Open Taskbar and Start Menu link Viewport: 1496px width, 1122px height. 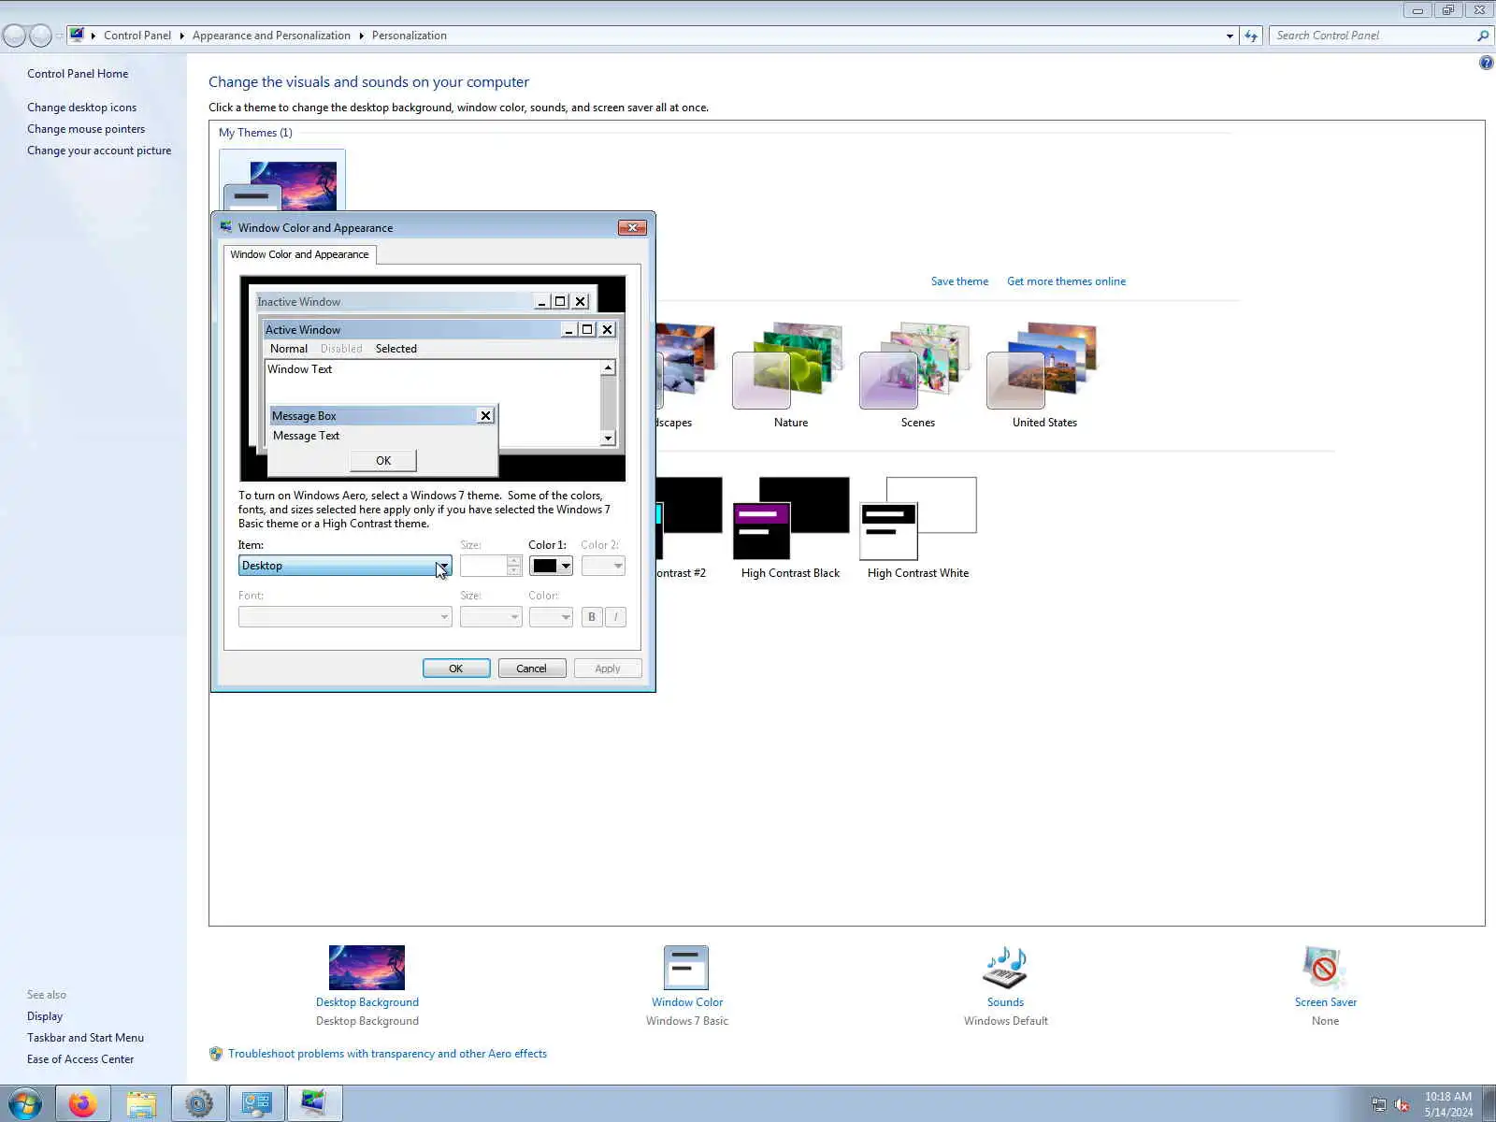point(85,1038)
